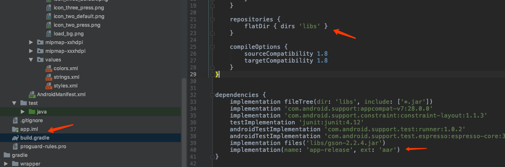Click the app.iml module file icon
505x167 pixels.
(15, 129)
